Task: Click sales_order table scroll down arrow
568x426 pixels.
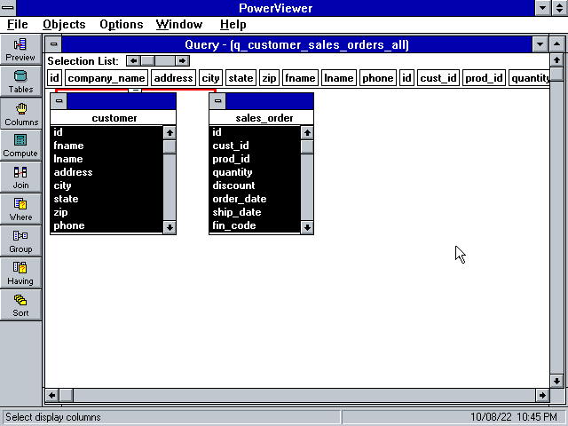Action: (307, 227)
